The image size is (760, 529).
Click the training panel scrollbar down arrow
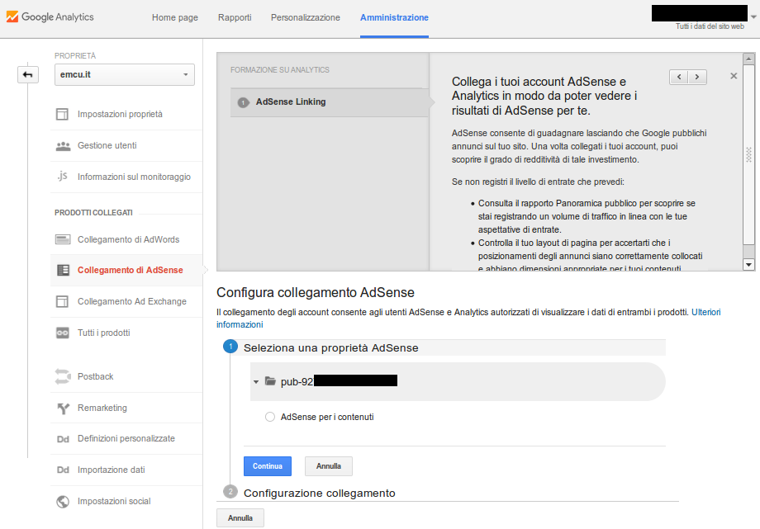tap(749, 264)
